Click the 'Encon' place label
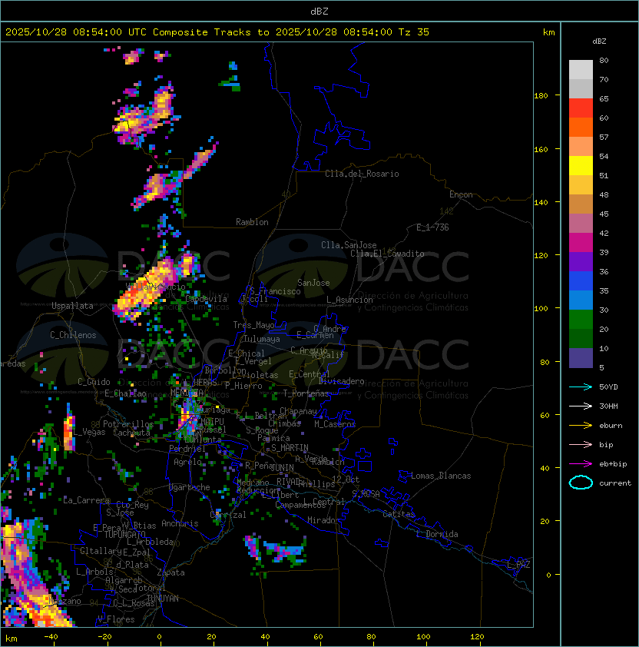The height and width of the screenshot is (647, 639). coord(461,194)
